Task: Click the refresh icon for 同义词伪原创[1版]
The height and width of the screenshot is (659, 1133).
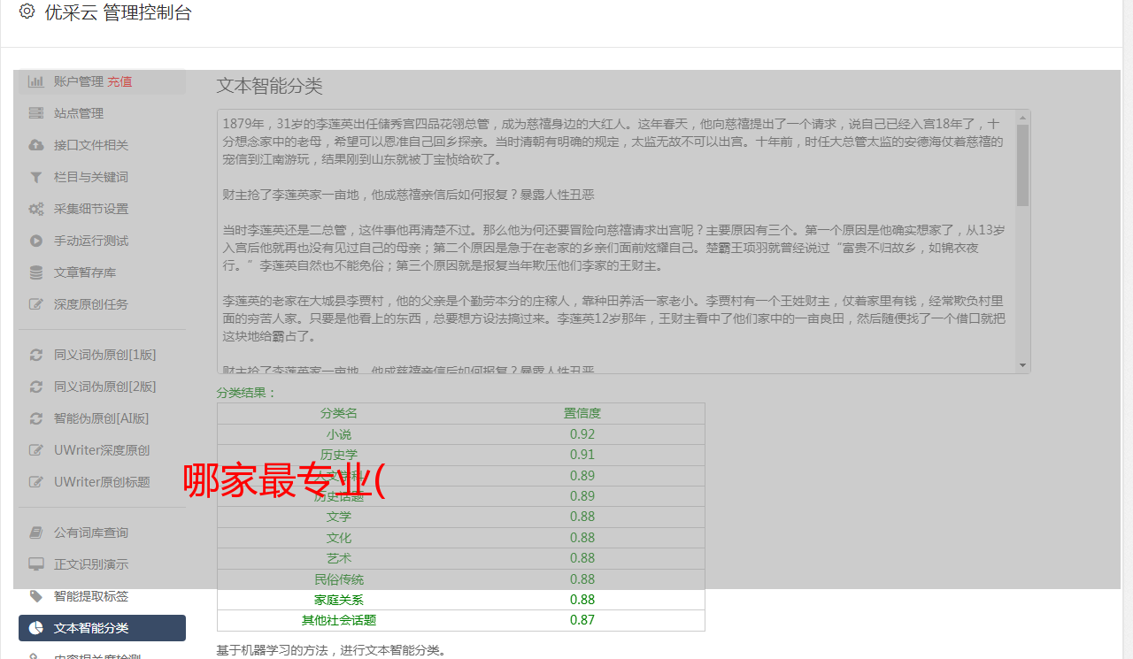Action: pos(36,355)
